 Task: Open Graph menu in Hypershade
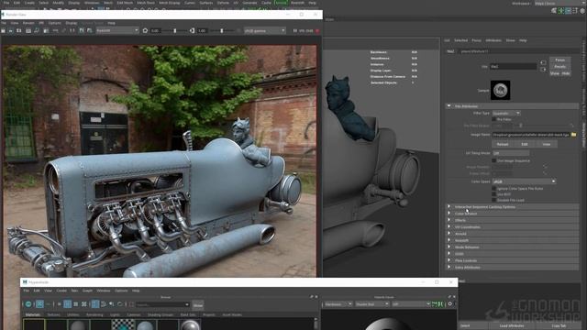pos(87,291)
